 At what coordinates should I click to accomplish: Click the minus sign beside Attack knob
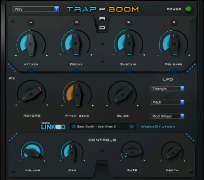(x=16, y=55)
